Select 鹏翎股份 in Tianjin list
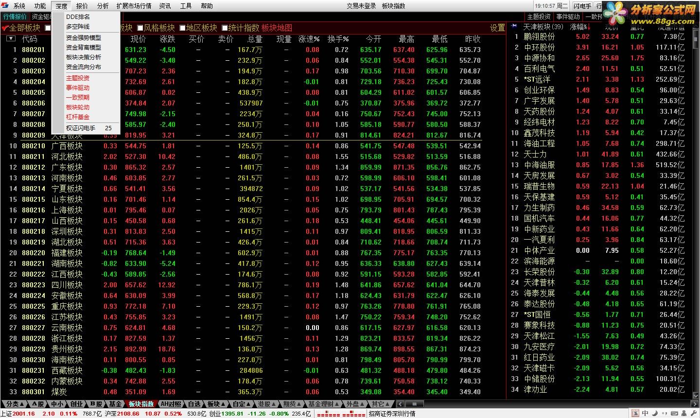The image size is (700, 418). coord(539,36)
